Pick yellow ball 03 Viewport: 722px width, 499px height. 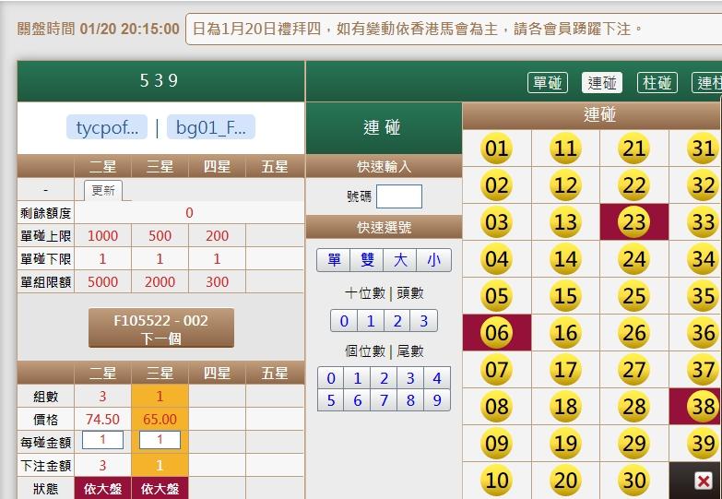pyautogui.click(x=496, y=222)
